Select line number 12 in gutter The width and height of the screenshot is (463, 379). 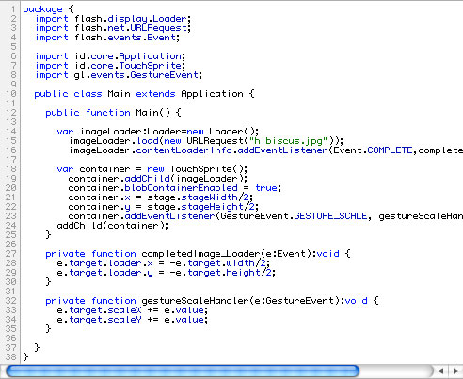10,113
